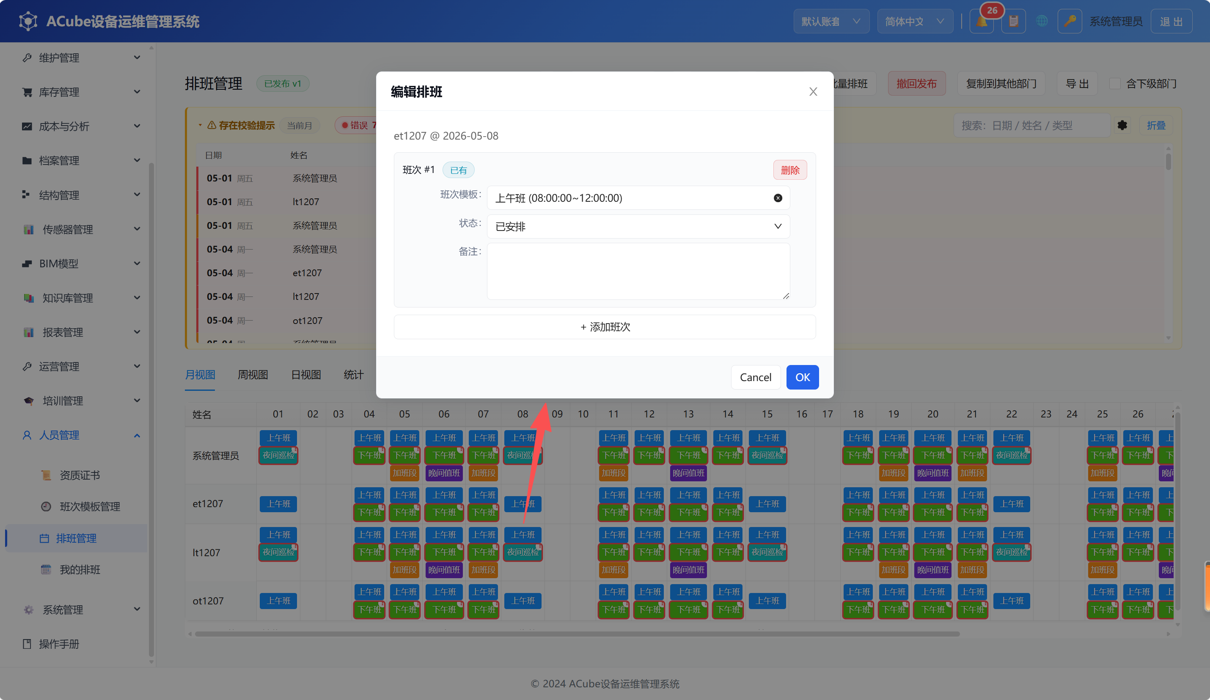Click Cancel in the edit dialog
Image resolution: width=1210 pixels, height=700 pixels.
coord(755,377)
